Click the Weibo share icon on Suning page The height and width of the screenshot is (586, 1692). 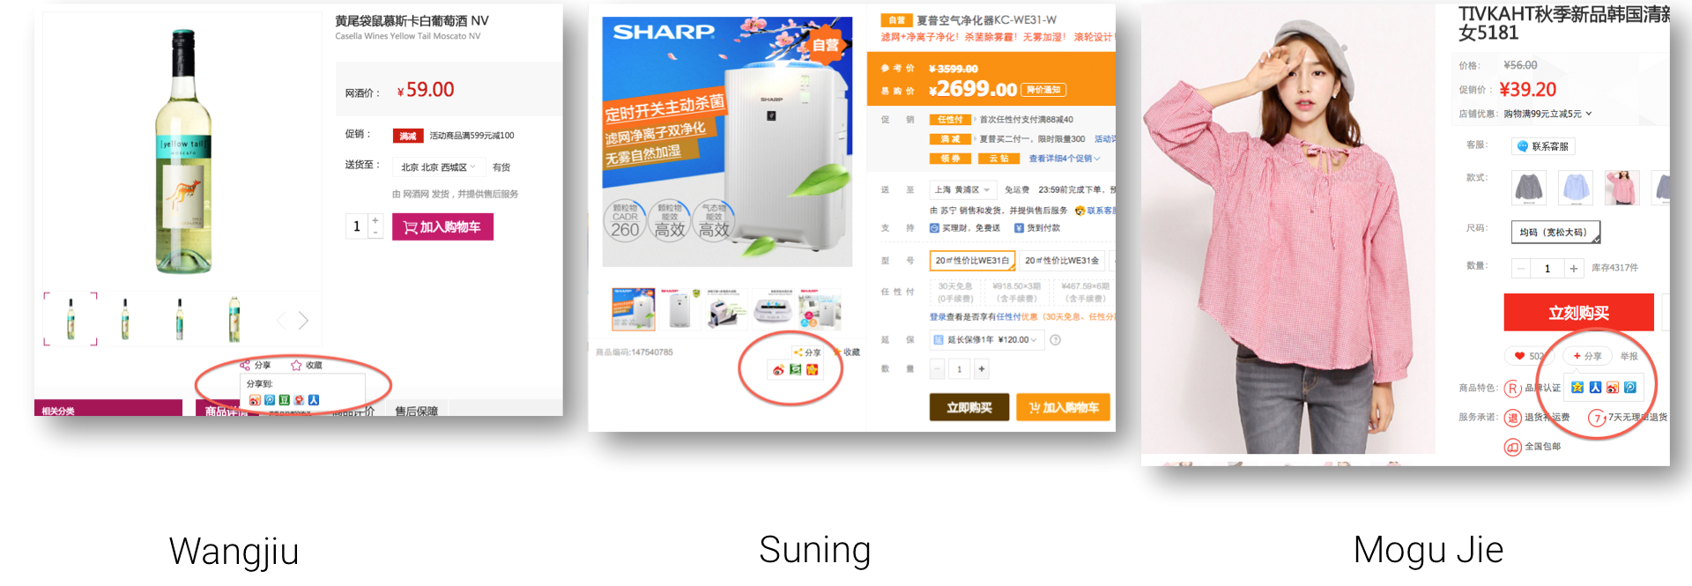point(778,370)
